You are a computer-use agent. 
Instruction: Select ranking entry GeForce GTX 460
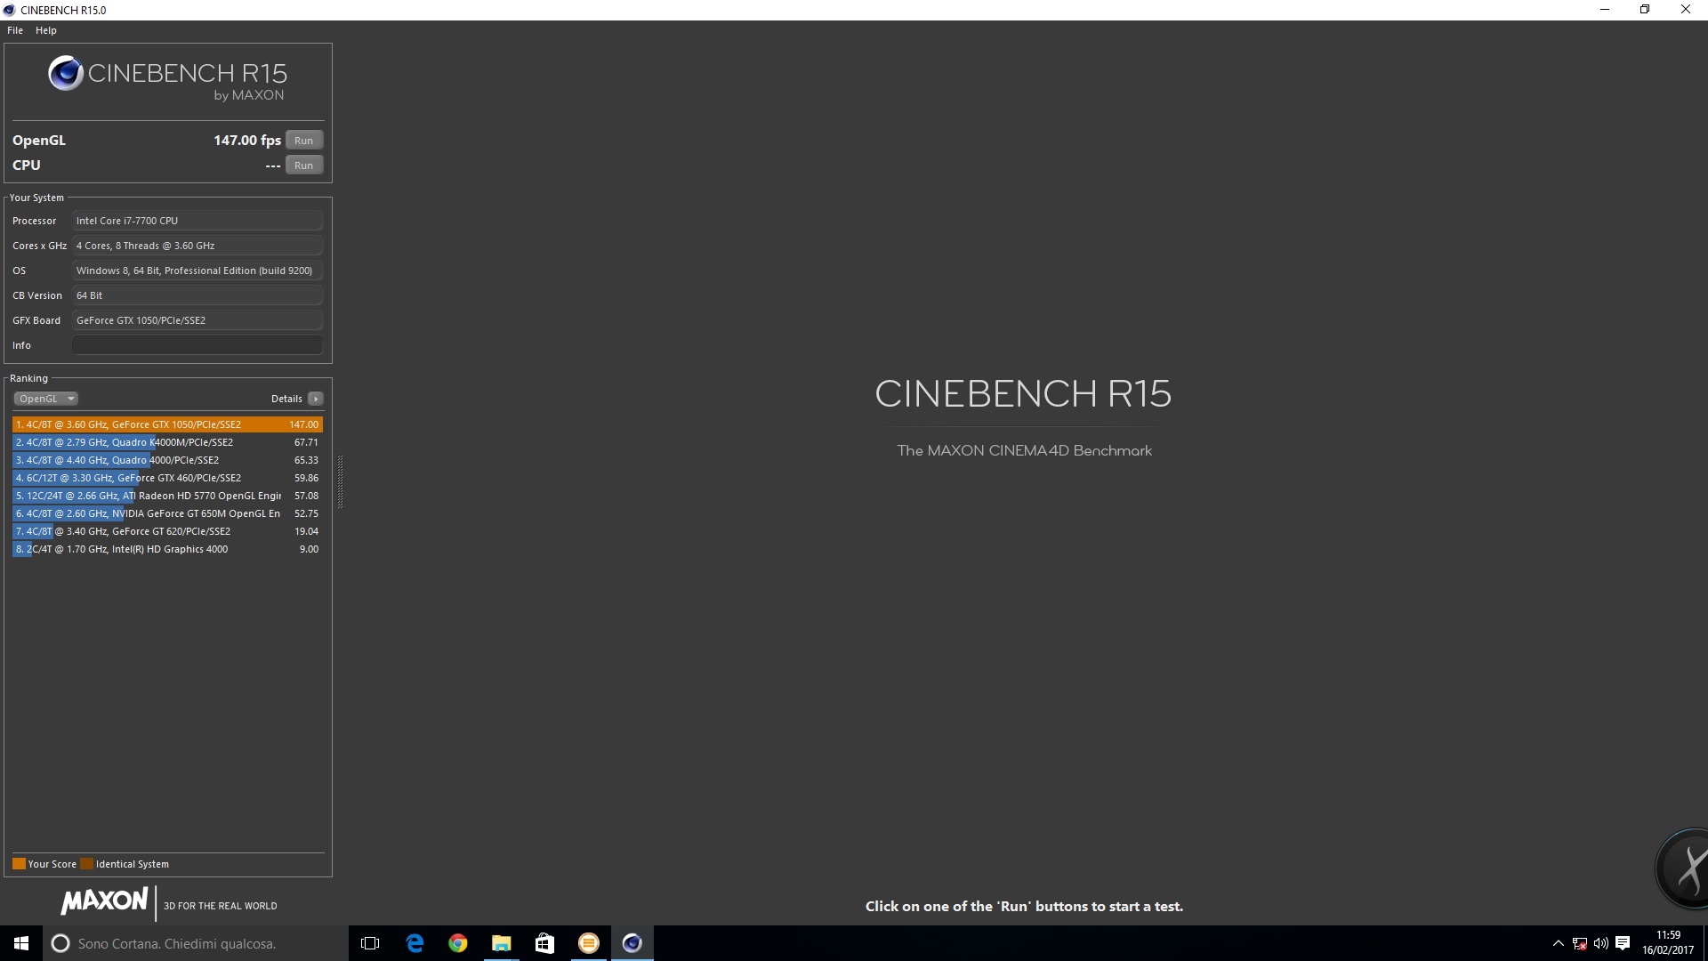[167, 478]
